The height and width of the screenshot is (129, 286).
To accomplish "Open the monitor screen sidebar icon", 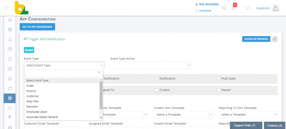I will (x=10, y=108).
